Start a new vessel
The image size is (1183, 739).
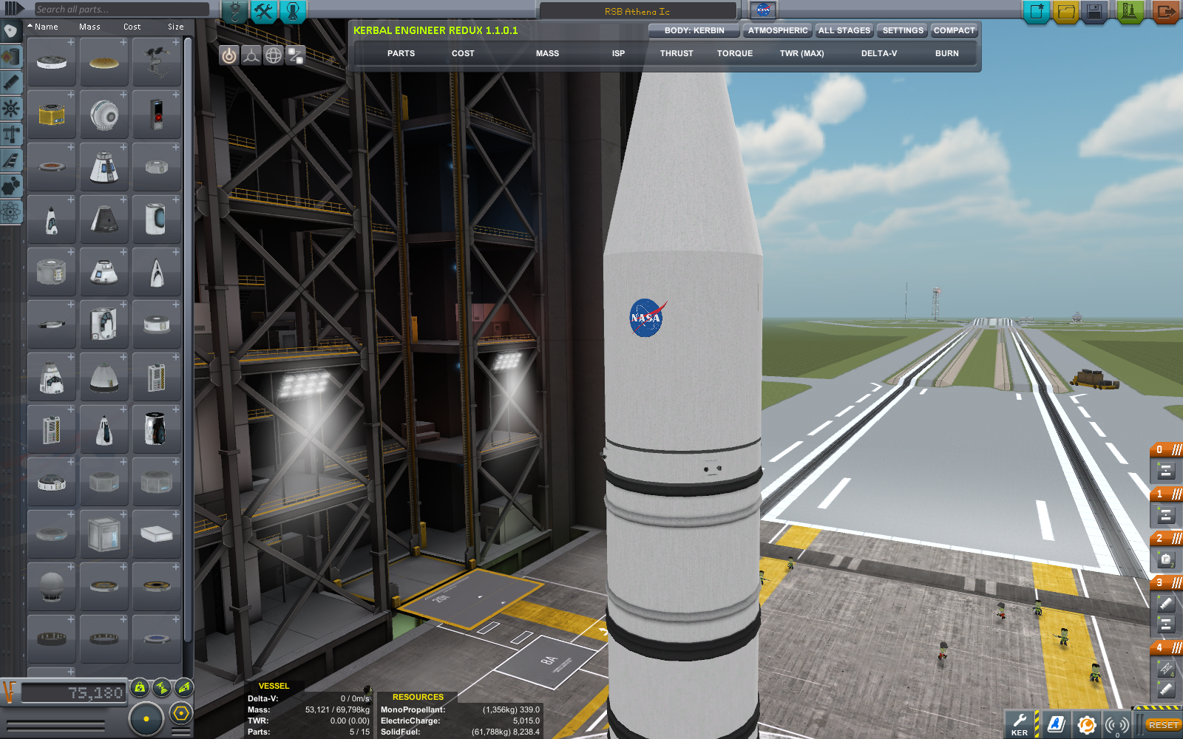[1037, 12]
